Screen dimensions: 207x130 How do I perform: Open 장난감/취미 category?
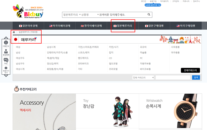53,63
